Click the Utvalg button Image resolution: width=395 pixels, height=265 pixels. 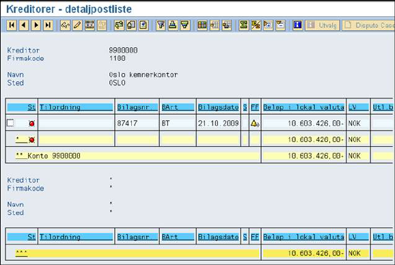click(323, 25)
